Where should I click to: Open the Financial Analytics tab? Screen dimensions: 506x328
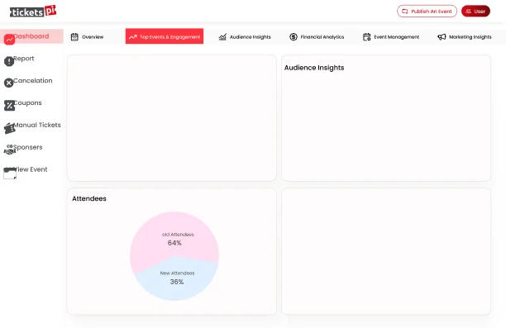[317, 37]
